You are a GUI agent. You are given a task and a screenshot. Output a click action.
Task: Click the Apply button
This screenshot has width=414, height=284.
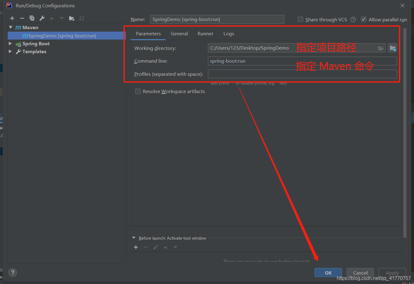[x=392, y=273]
